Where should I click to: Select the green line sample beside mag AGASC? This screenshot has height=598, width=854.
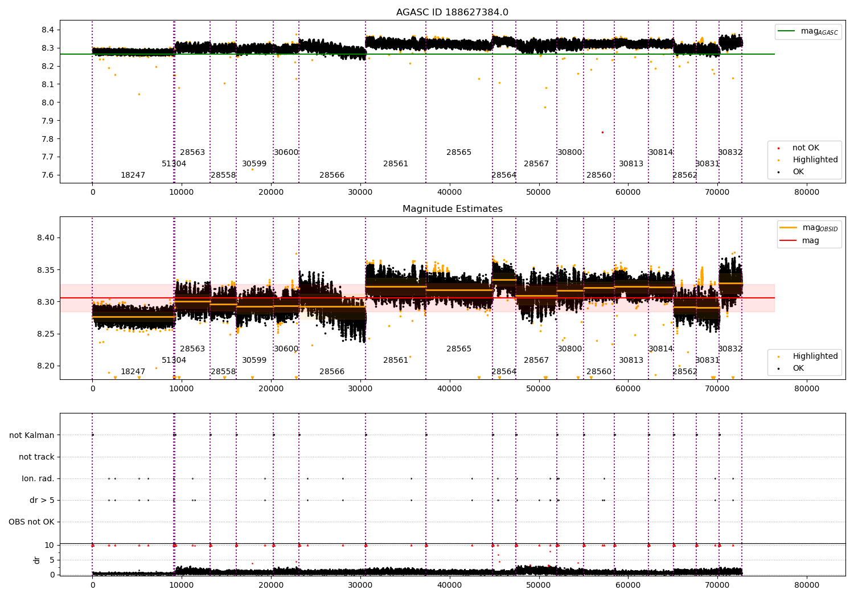pyautogui.click(x=787, y=31)
